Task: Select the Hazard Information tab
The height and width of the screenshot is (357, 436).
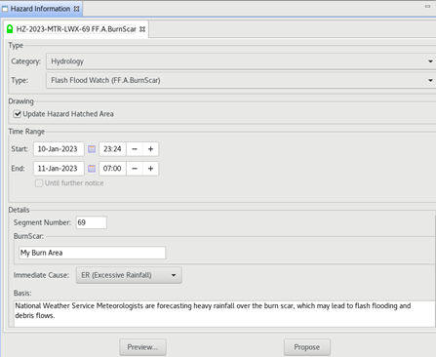Action: pyautogui.click(x=41, y=9)
